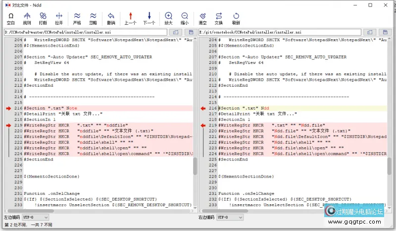Select the 忽略 (ignore) compare mode icon
Image resolution: width=396 pixels, height=231 pixels.
pos(93,18)
